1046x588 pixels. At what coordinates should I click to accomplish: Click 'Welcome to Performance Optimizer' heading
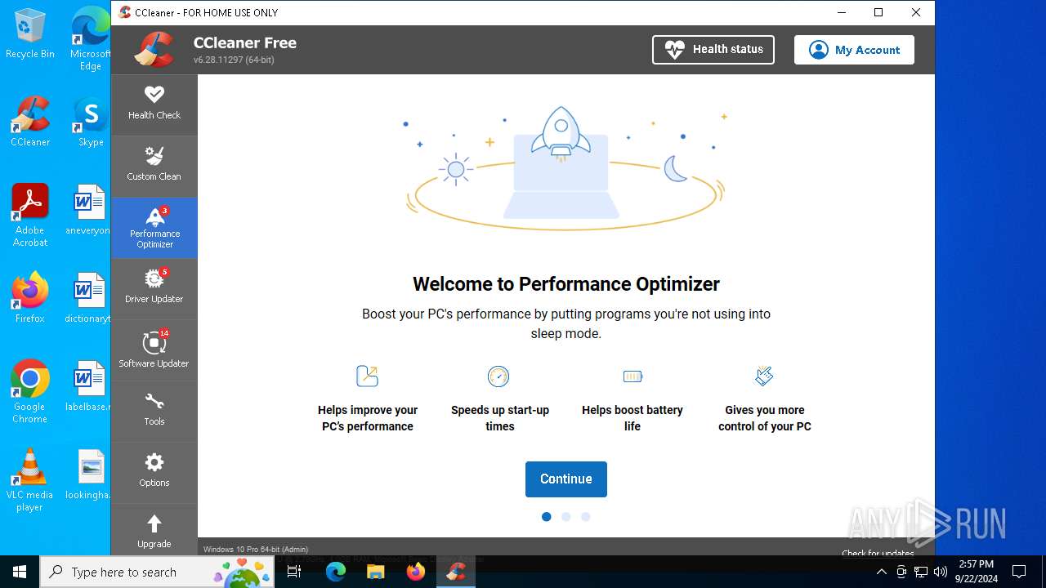point(566,284)
